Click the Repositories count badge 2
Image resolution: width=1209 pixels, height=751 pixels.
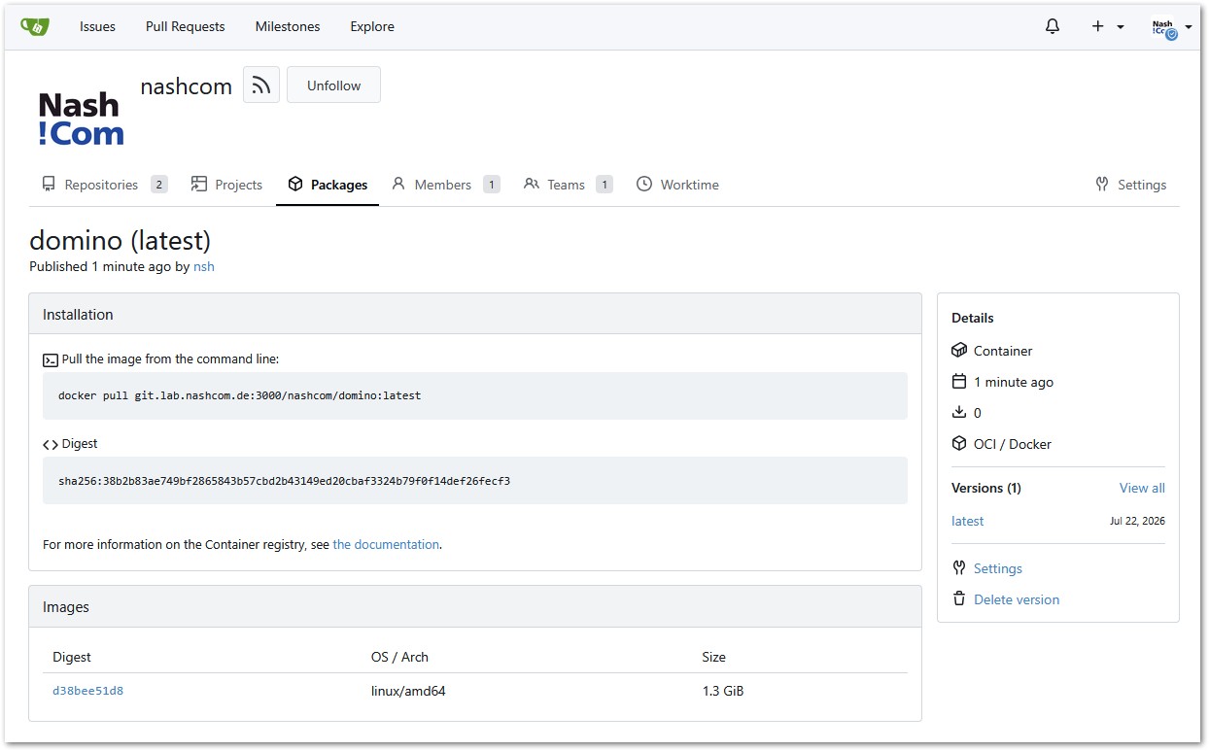point(159,185)
